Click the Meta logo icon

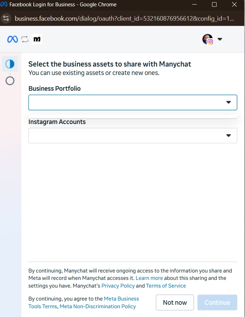[13, 39]
